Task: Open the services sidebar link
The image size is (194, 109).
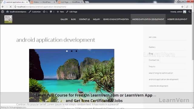Action: pyautogui.click(x=152, y=37)
